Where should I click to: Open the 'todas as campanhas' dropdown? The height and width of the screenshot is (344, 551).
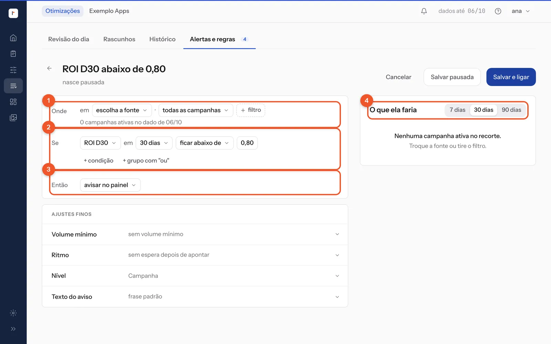[196, 110]
